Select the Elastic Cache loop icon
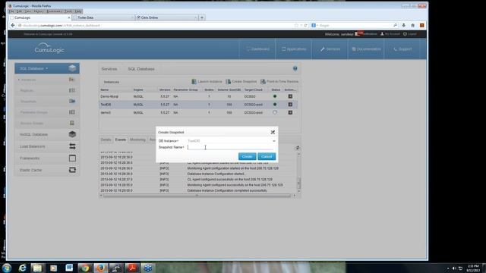The width and height of the screenshot is (486, 273). pyautogui.click(x=72, y=170)
